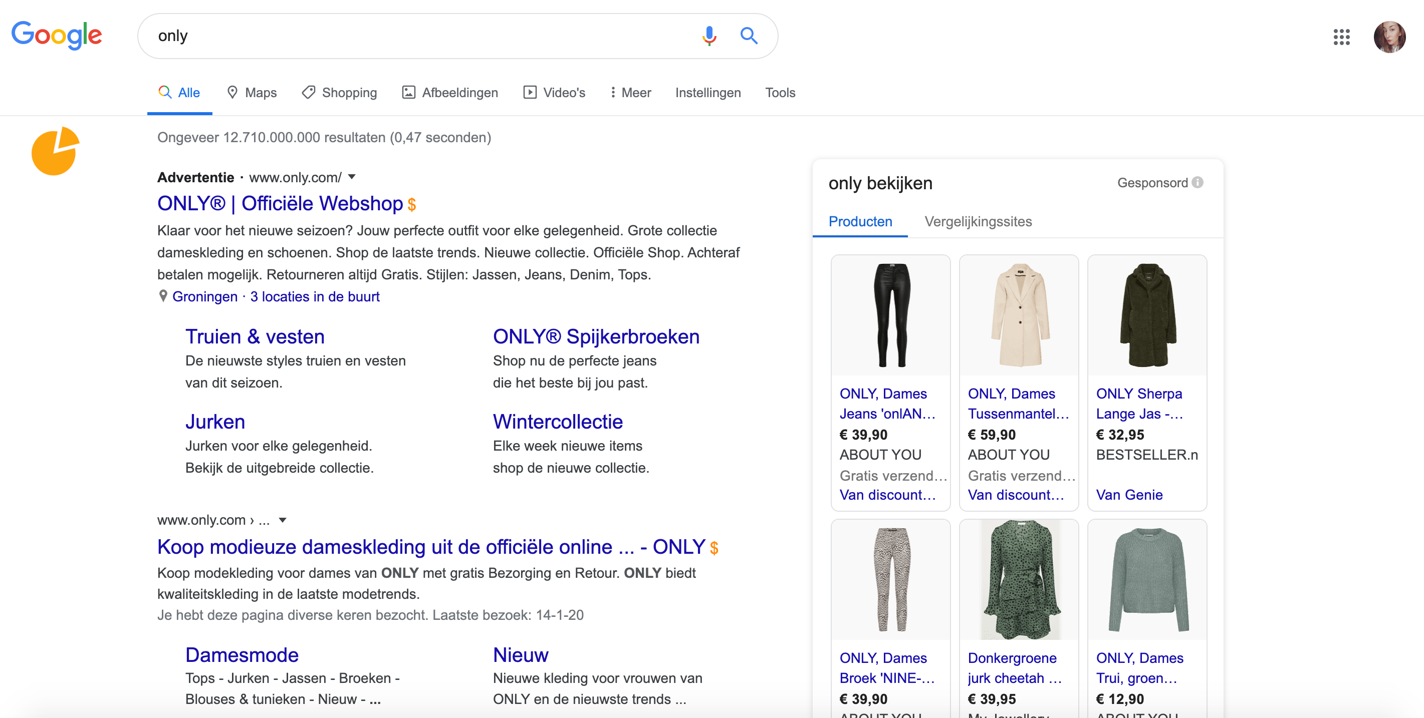This screenshot has height=718, width=1424.
Task: Click the Google logo
Action: click(57, 36)
